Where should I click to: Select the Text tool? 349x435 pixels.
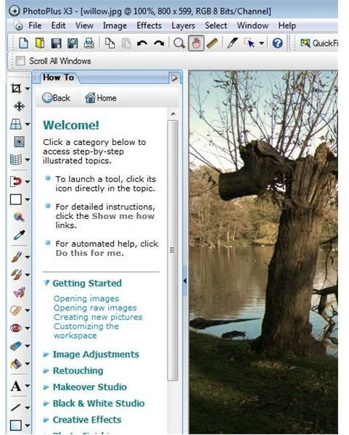click(16, 386)
